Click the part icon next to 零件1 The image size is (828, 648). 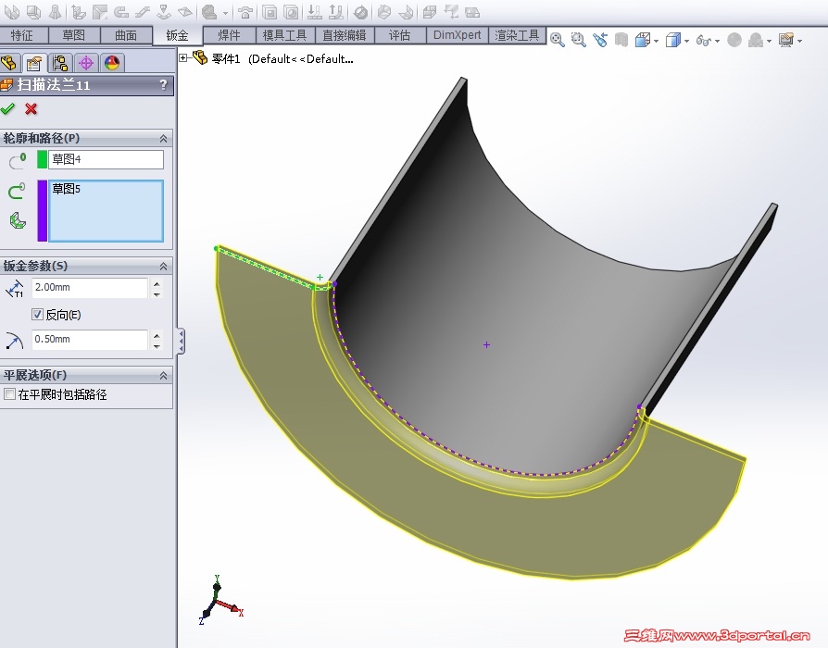pos(200,57)
